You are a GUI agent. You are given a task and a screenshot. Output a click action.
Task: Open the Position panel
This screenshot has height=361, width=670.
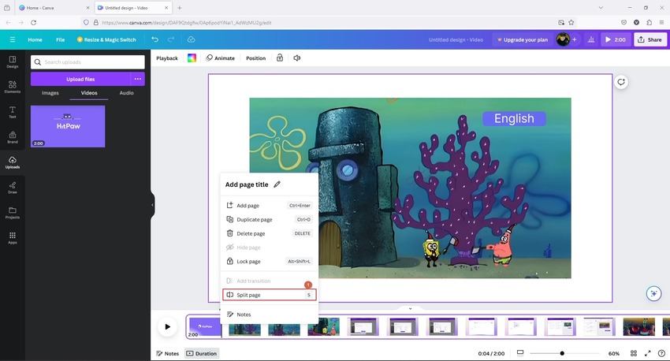pyautogui.click(x=256, y=58)
